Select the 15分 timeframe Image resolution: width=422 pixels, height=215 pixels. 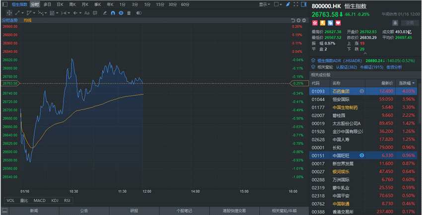[x=160, y=4]
